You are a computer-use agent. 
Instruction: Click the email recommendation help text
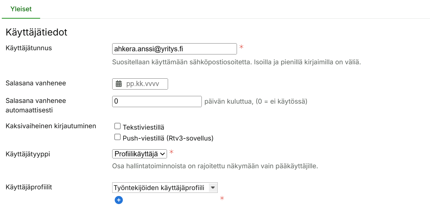pyautogui.click(x=236, y=63)
